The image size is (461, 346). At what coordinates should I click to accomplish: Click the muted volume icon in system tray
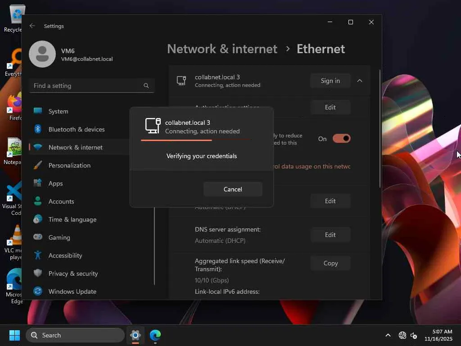point(414,335)
